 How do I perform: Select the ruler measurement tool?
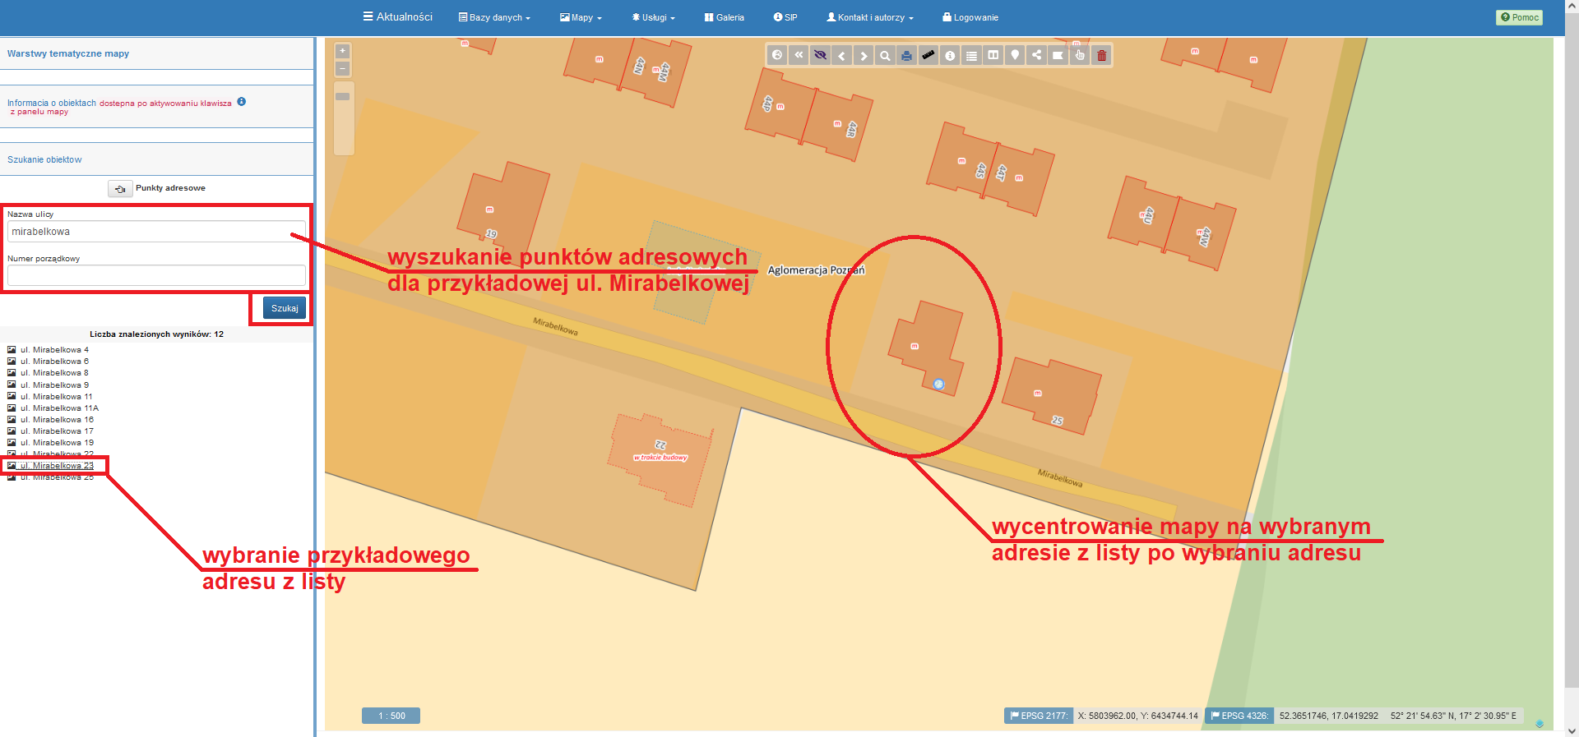click(x=928, y=56)
